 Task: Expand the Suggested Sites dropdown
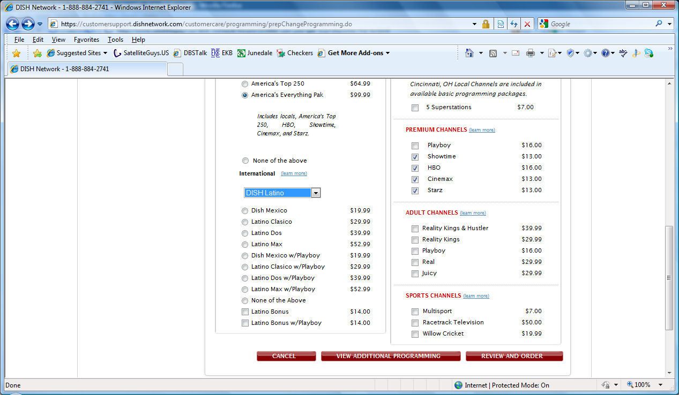point(105,53)
